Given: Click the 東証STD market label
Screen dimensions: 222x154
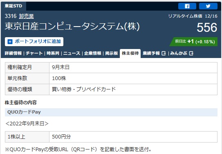Looking at the screenshot, I should coord(13,6).
